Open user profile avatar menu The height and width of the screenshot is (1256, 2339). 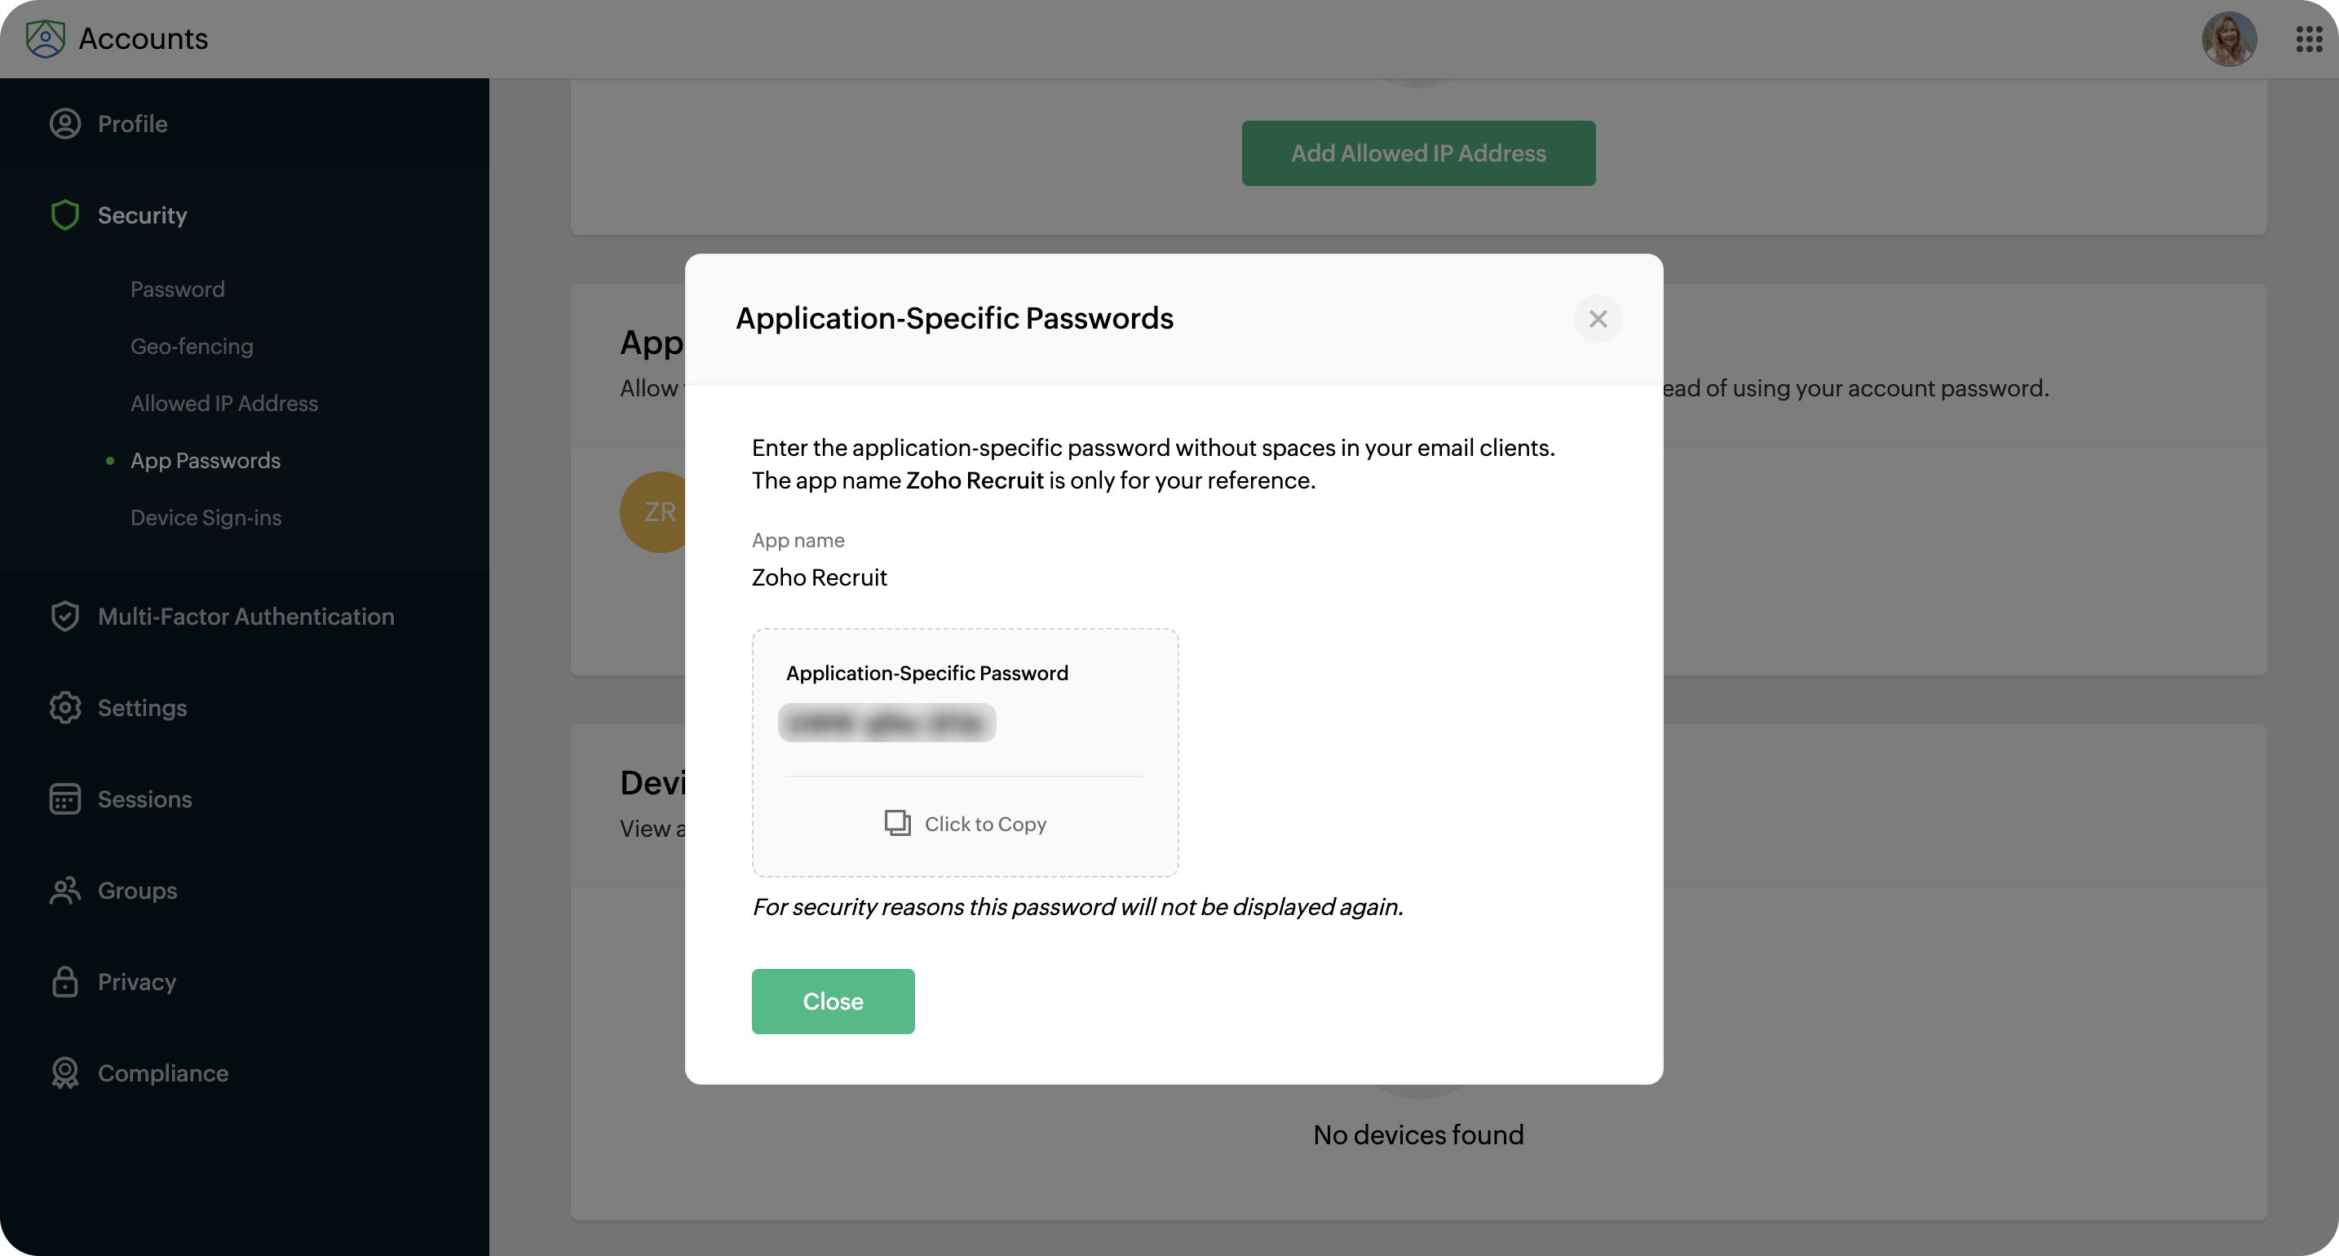2227,38
